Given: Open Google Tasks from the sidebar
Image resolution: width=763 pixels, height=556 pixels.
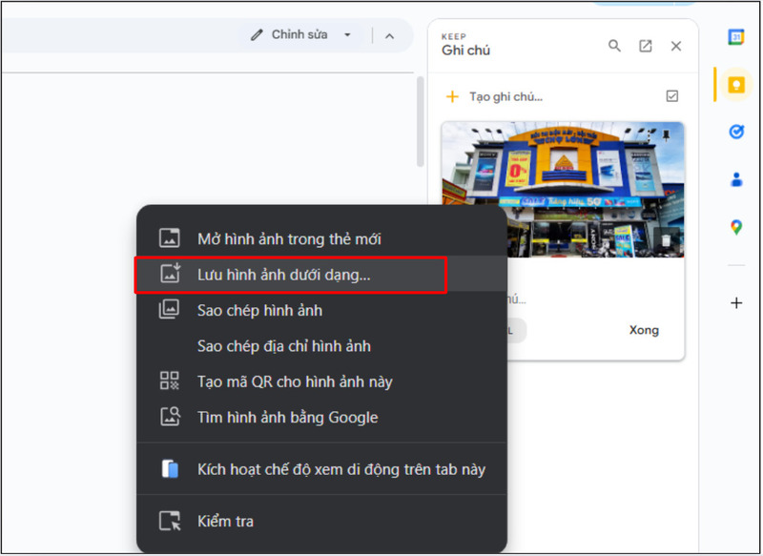Looking at the screenshot, I should [x=735, y=132].
